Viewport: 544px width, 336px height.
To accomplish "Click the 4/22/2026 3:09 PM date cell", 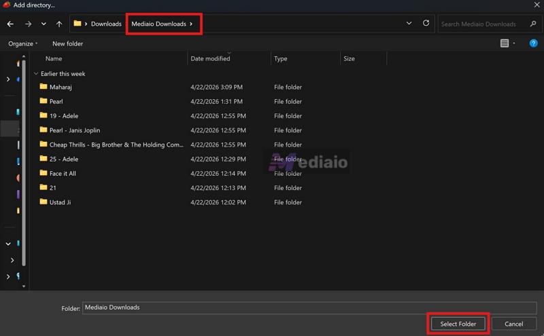I will pos(216,87).
